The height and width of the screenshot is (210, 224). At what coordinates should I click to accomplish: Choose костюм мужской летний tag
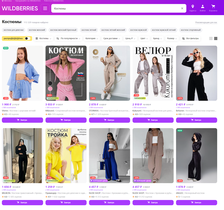(x=164, y=30)
